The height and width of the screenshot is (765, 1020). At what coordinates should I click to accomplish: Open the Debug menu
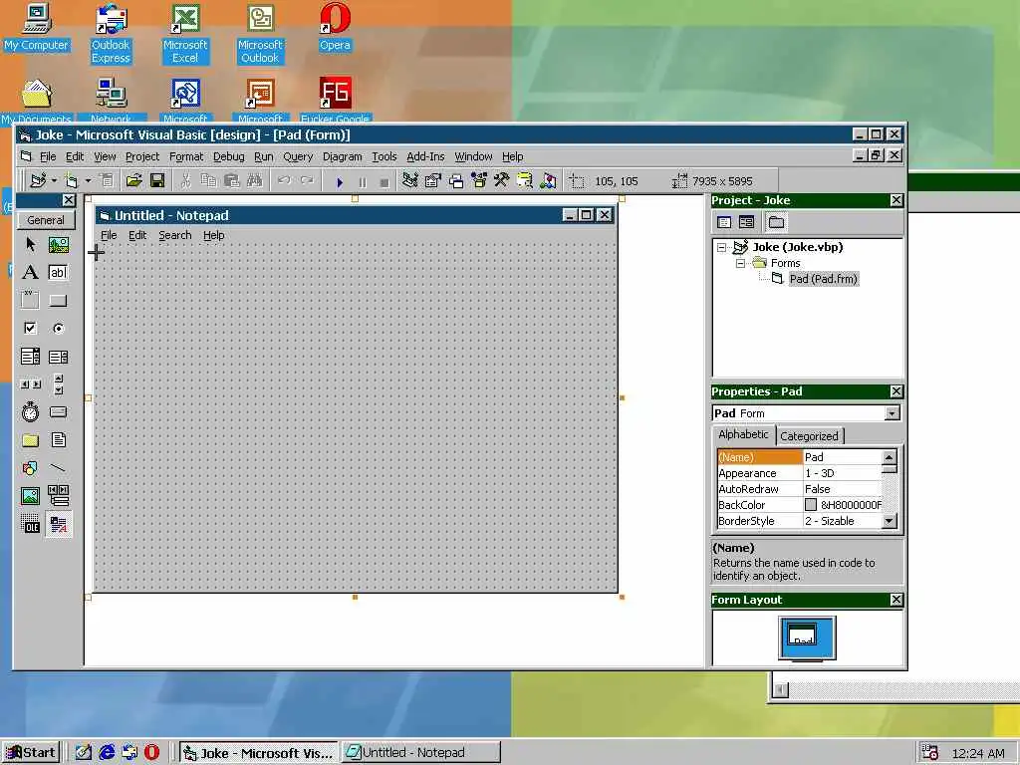click(x=229, y=156)
